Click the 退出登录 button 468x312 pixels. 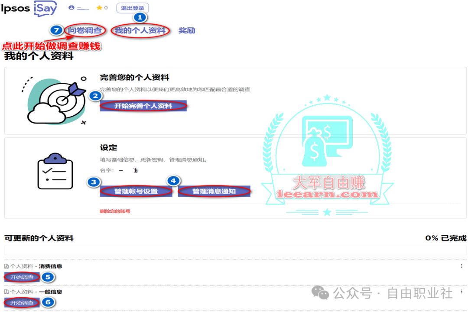pos(133,8)
